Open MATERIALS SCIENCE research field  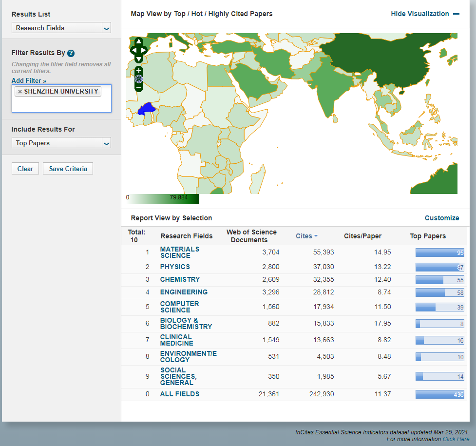[179, 252]
